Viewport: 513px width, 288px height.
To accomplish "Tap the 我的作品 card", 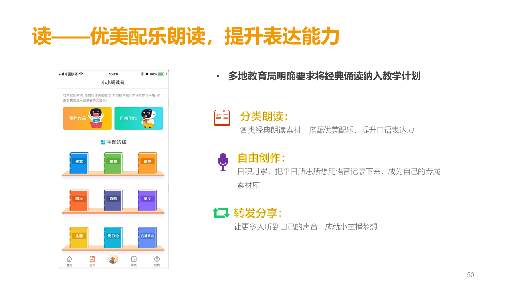I will click(87, 118).
